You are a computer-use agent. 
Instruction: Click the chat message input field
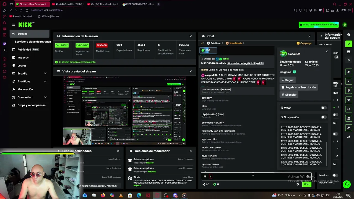coord(256,176)
